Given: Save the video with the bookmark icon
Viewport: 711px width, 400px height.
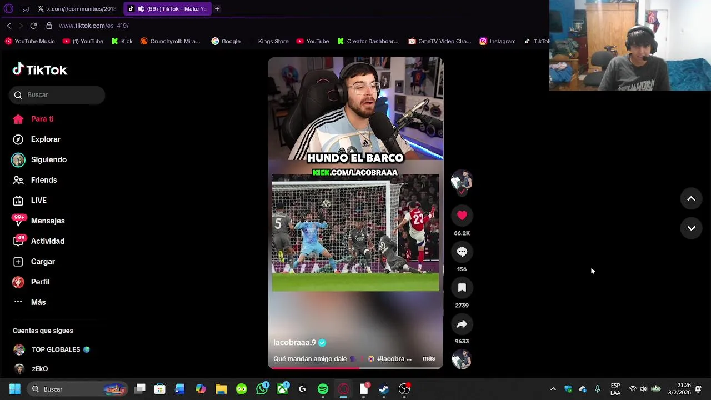Looking at the screenshot, I should click(x=462, y=288).
